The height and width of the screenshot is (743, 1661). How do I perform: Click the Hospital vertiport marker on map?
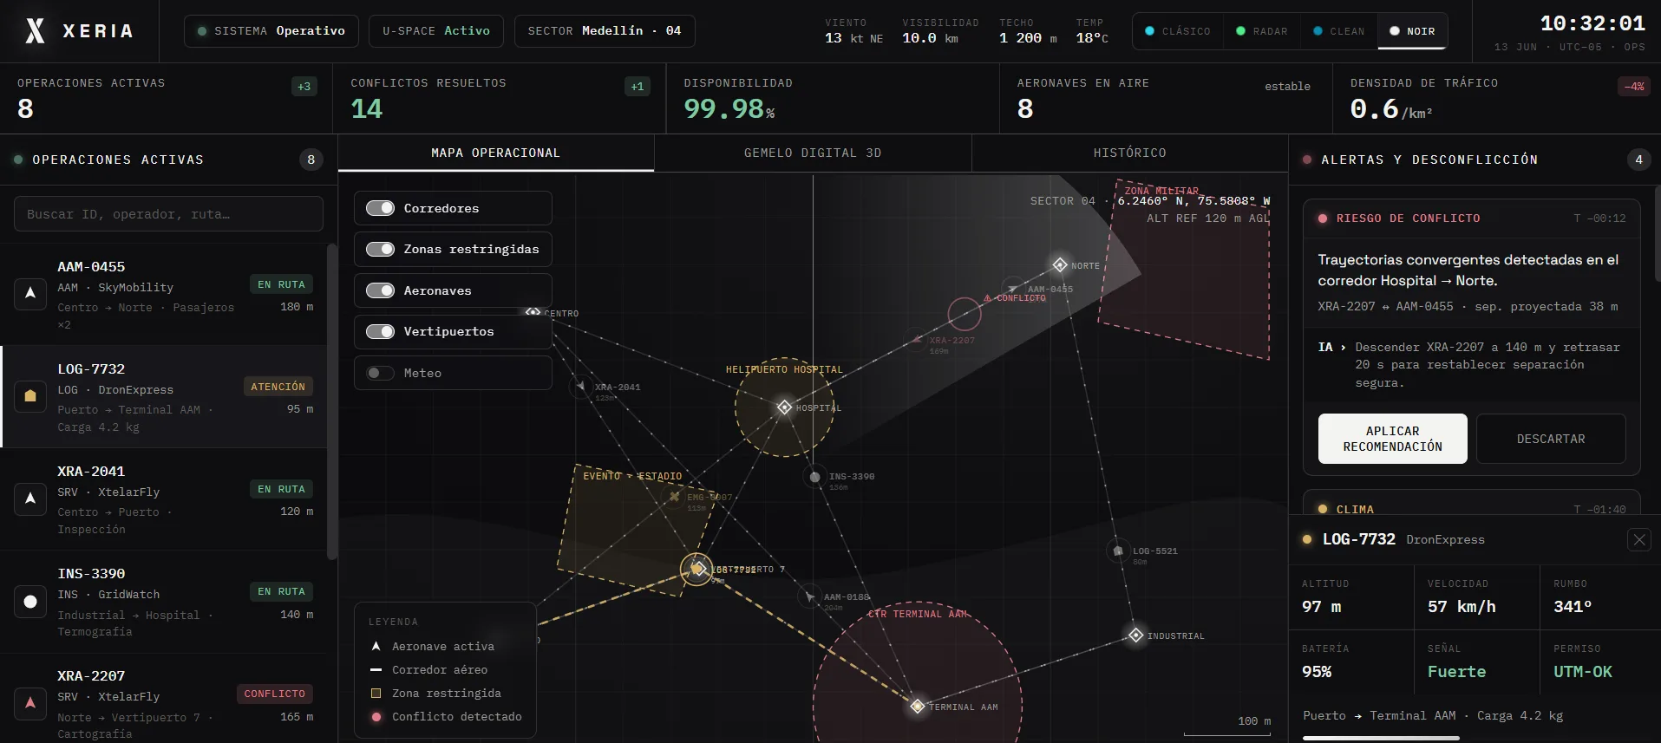point(784,407)
